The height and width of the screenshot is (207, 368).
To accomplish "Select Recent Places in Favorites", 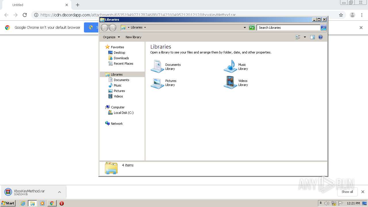I will pyautogui.click(x=123, y=64).
